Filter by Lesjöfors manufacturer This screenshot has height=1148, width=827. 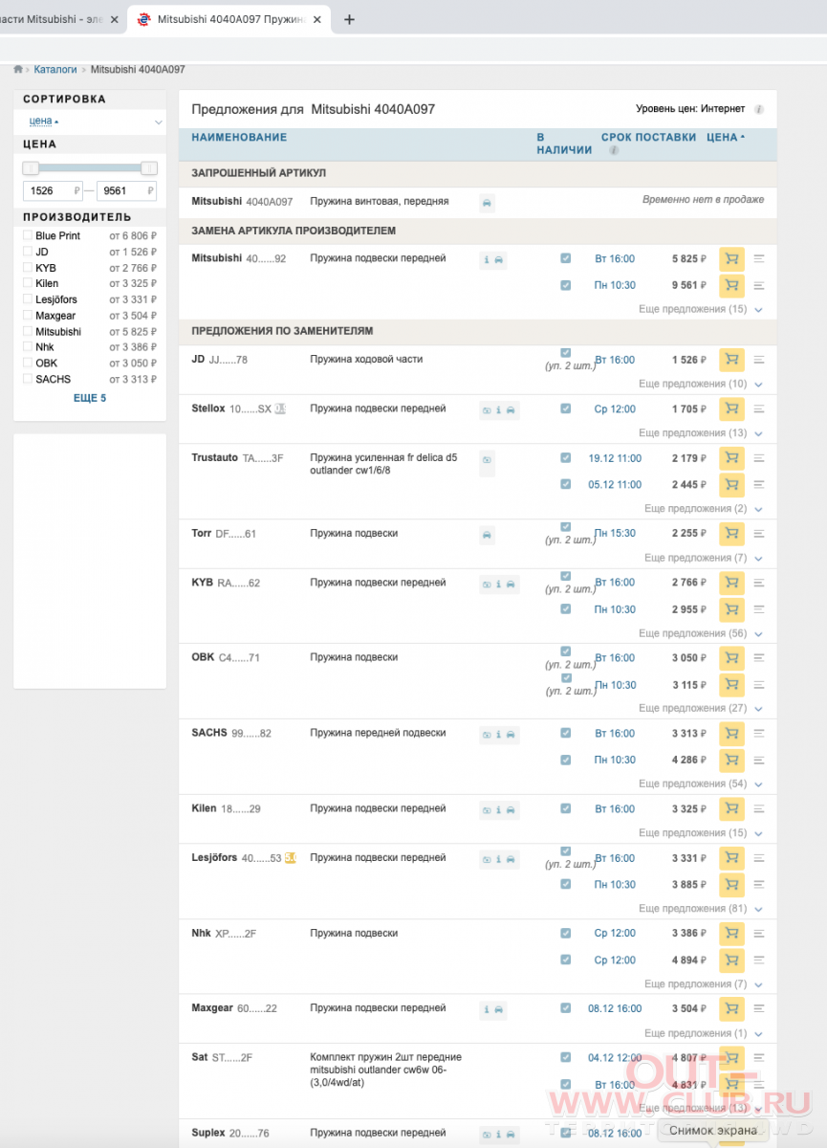[x=28, y=299]
